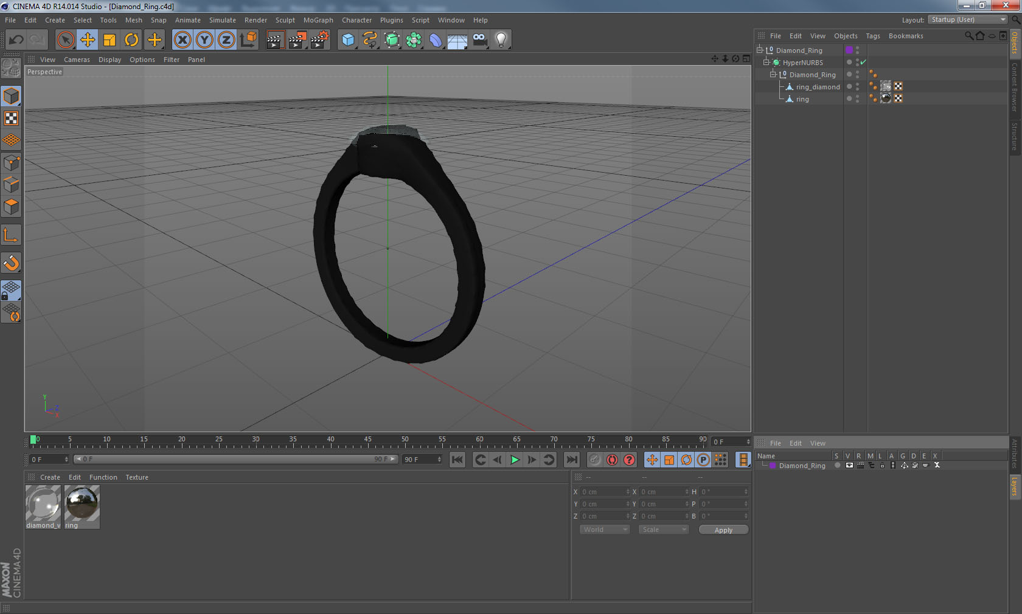Screen dimensions: 1022x614
Task: Toggle HyperNURBS enable checkmark
Action: click(863, 62)
